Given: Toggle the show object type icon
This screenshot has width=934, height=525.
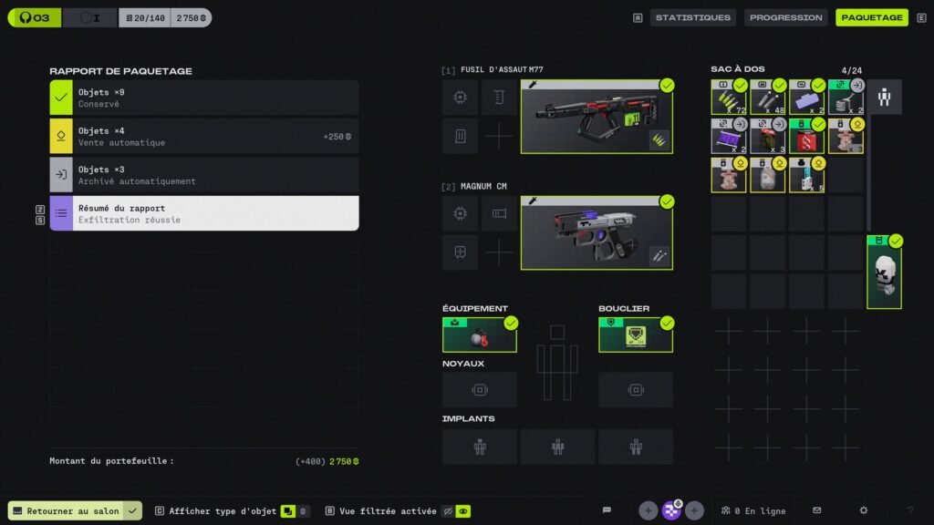Looking at the screenshot, I should 287,511.
